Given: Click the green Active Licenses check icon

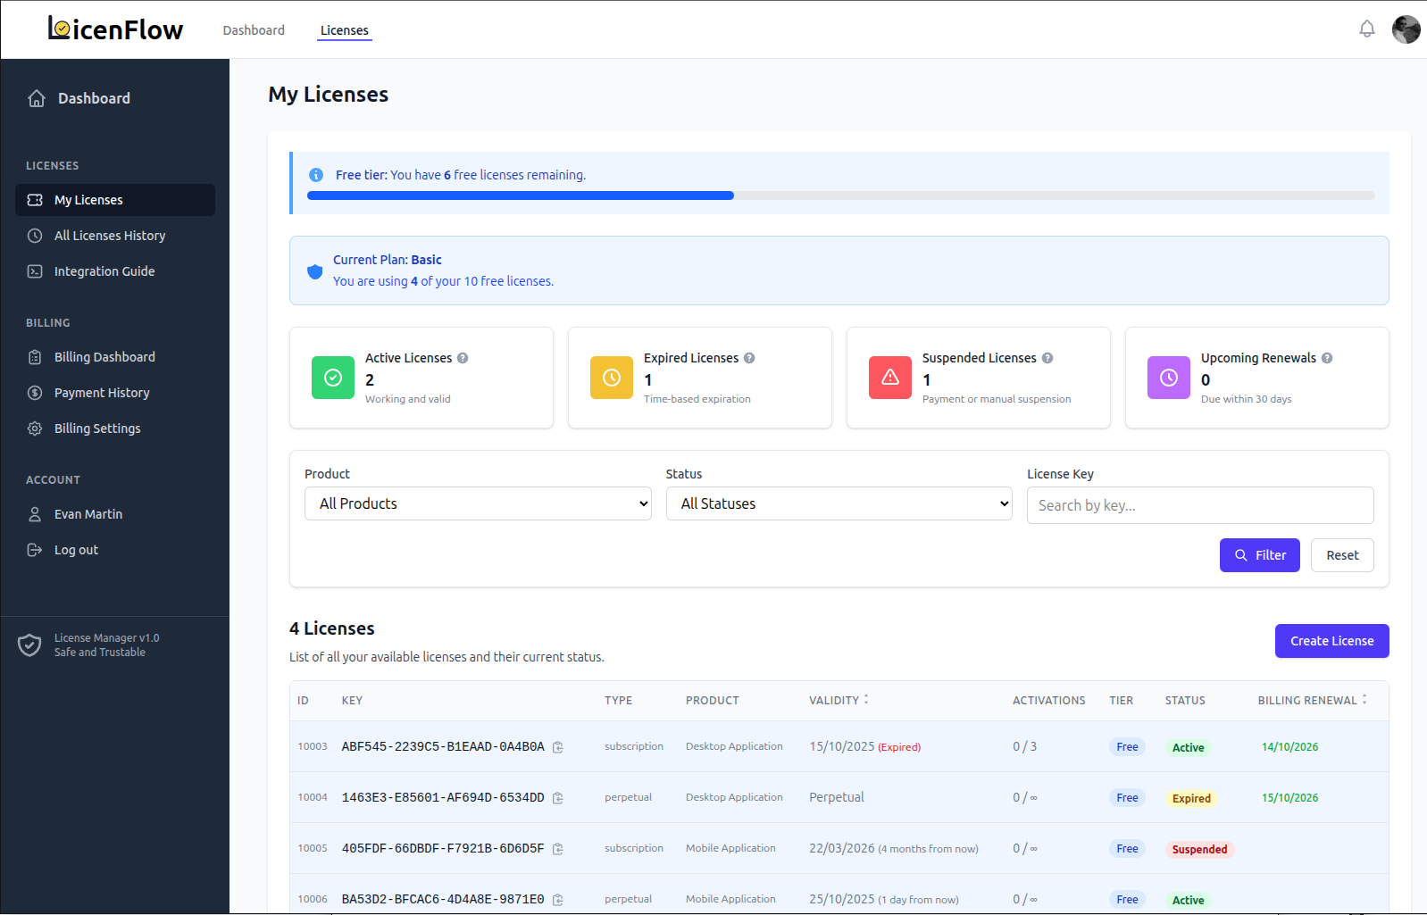Looking at the screenshot, I should pos(333,378).
